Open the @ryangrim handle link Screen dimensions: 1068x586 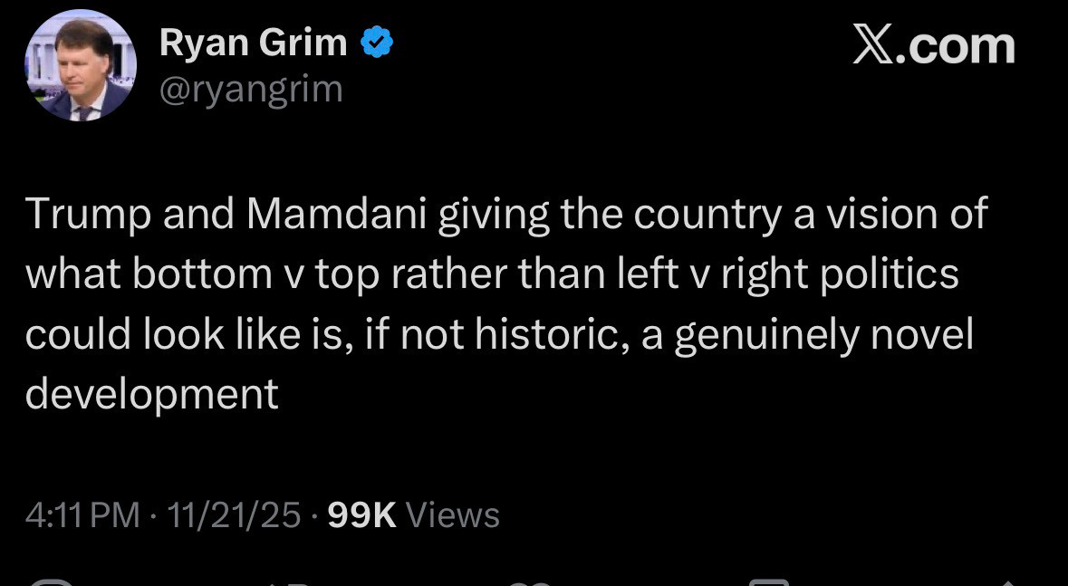[x=251, y=89]
